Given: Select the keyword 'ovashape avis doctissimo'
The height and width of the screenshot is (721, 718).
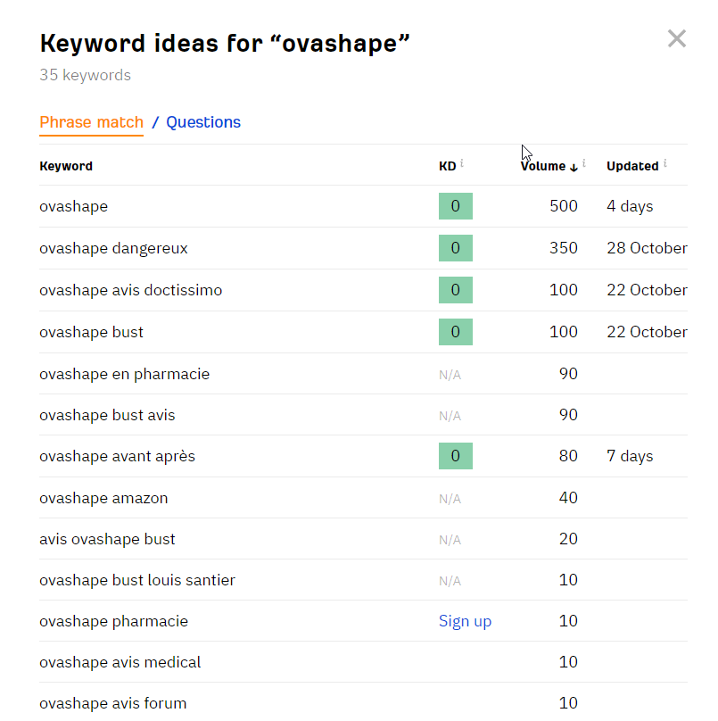Looking at the screenshot, I should (x=130, y=290).
